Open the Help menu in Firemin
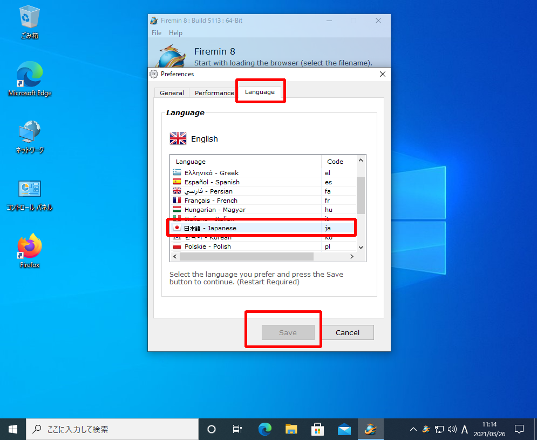Image resolution: width=537 pixels, height=440 pixels. point(175,33)
